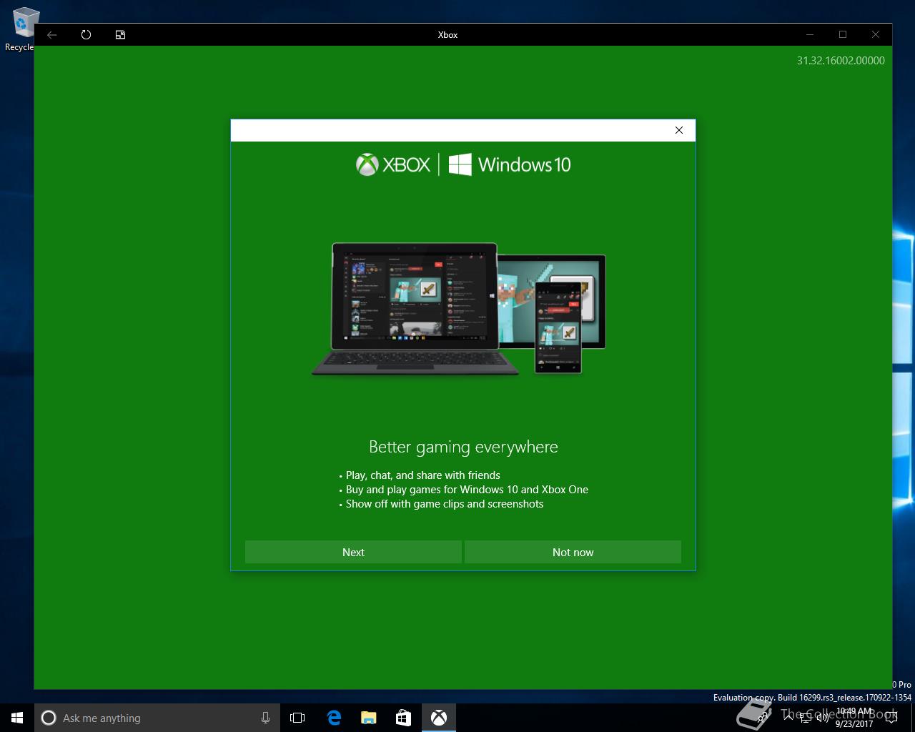Click "Show off with game clips" bullet
The width and height of the screenshot is (915, 732).
[x=445, y=504]
